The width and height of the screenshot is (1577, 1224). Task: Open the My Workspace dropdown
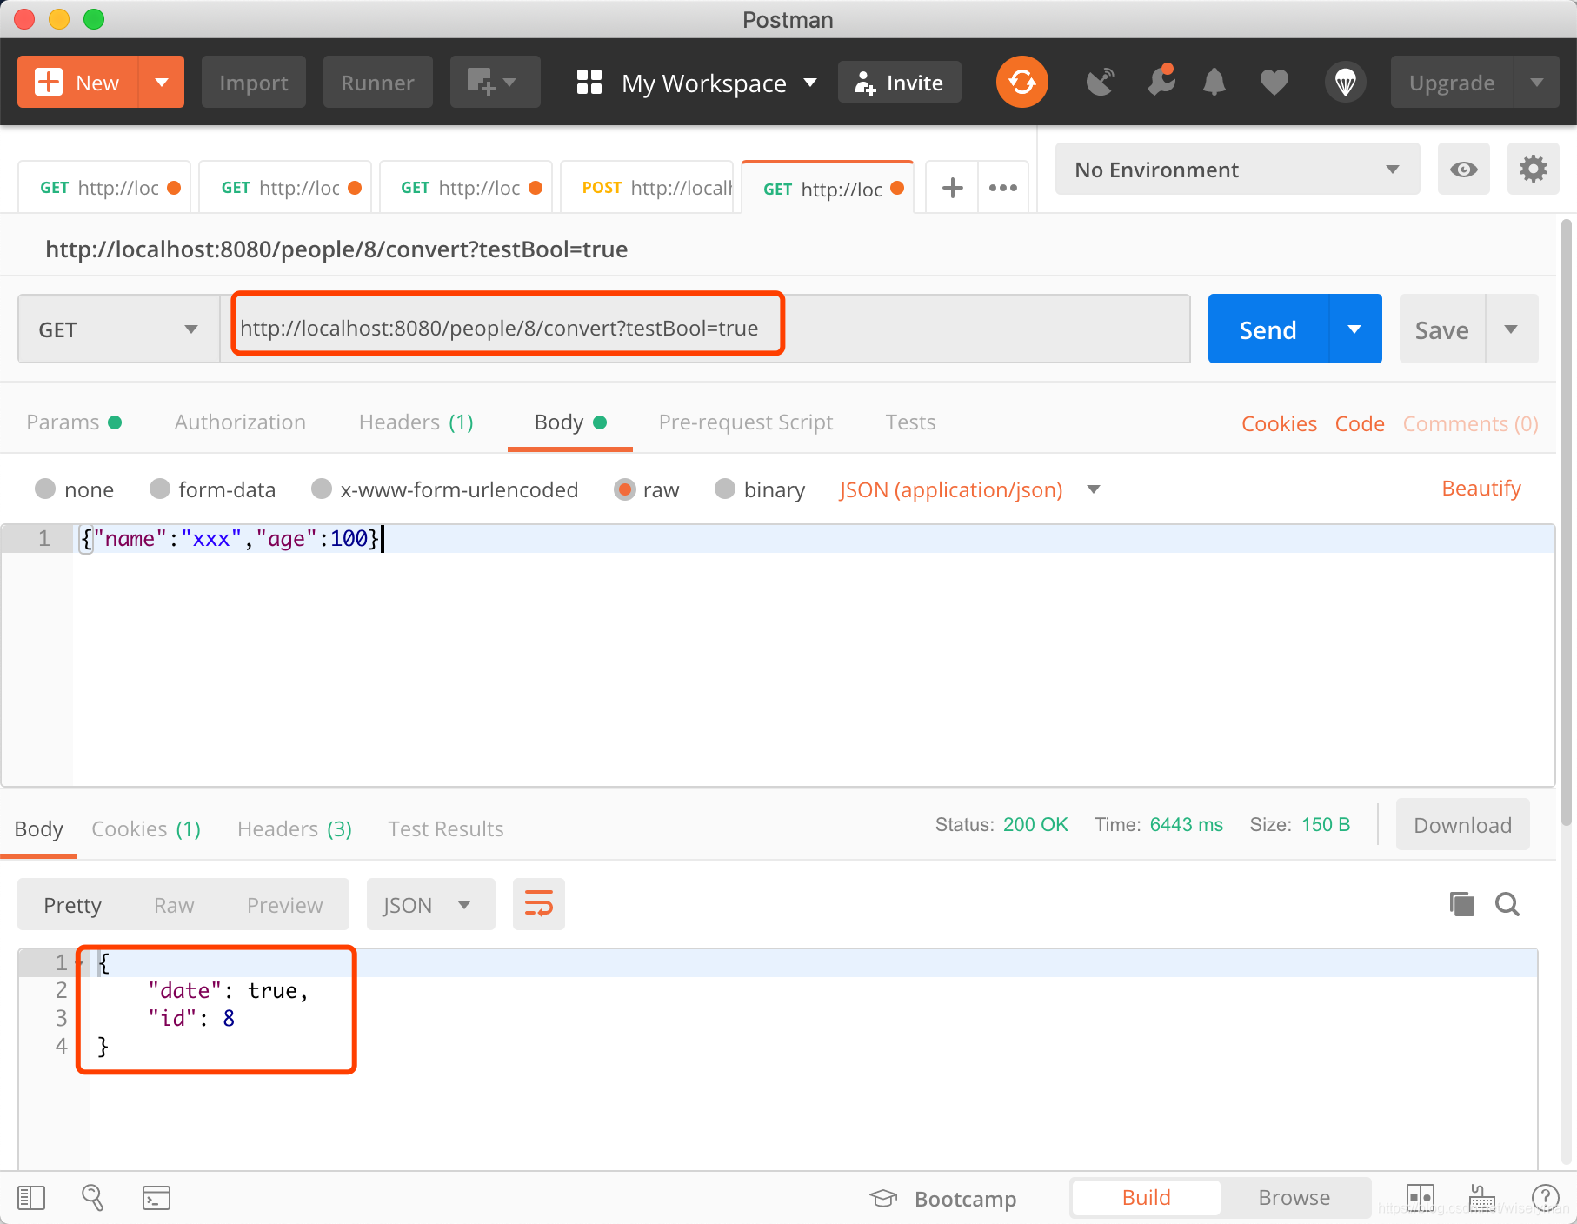720,83
